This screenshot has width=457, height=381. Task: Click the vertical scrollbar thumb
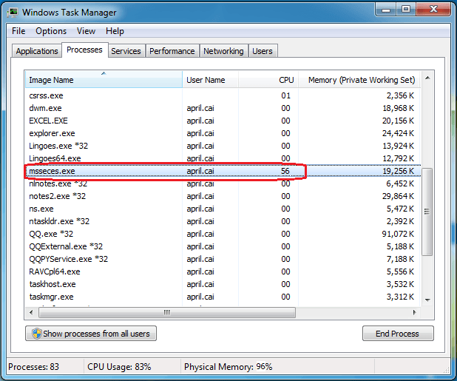tap(427, 212)
